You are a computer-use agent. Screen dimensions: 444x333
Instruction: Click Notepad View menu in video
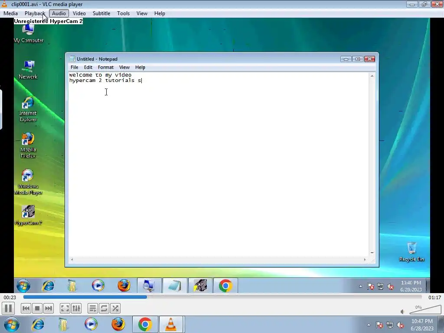point(124,67)
